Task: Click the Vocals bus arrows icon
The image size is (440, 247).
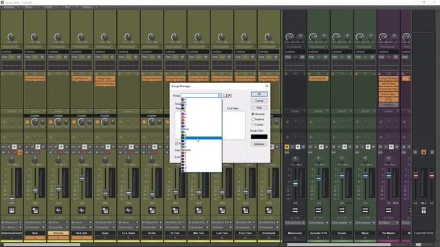Action: (342, 210)
